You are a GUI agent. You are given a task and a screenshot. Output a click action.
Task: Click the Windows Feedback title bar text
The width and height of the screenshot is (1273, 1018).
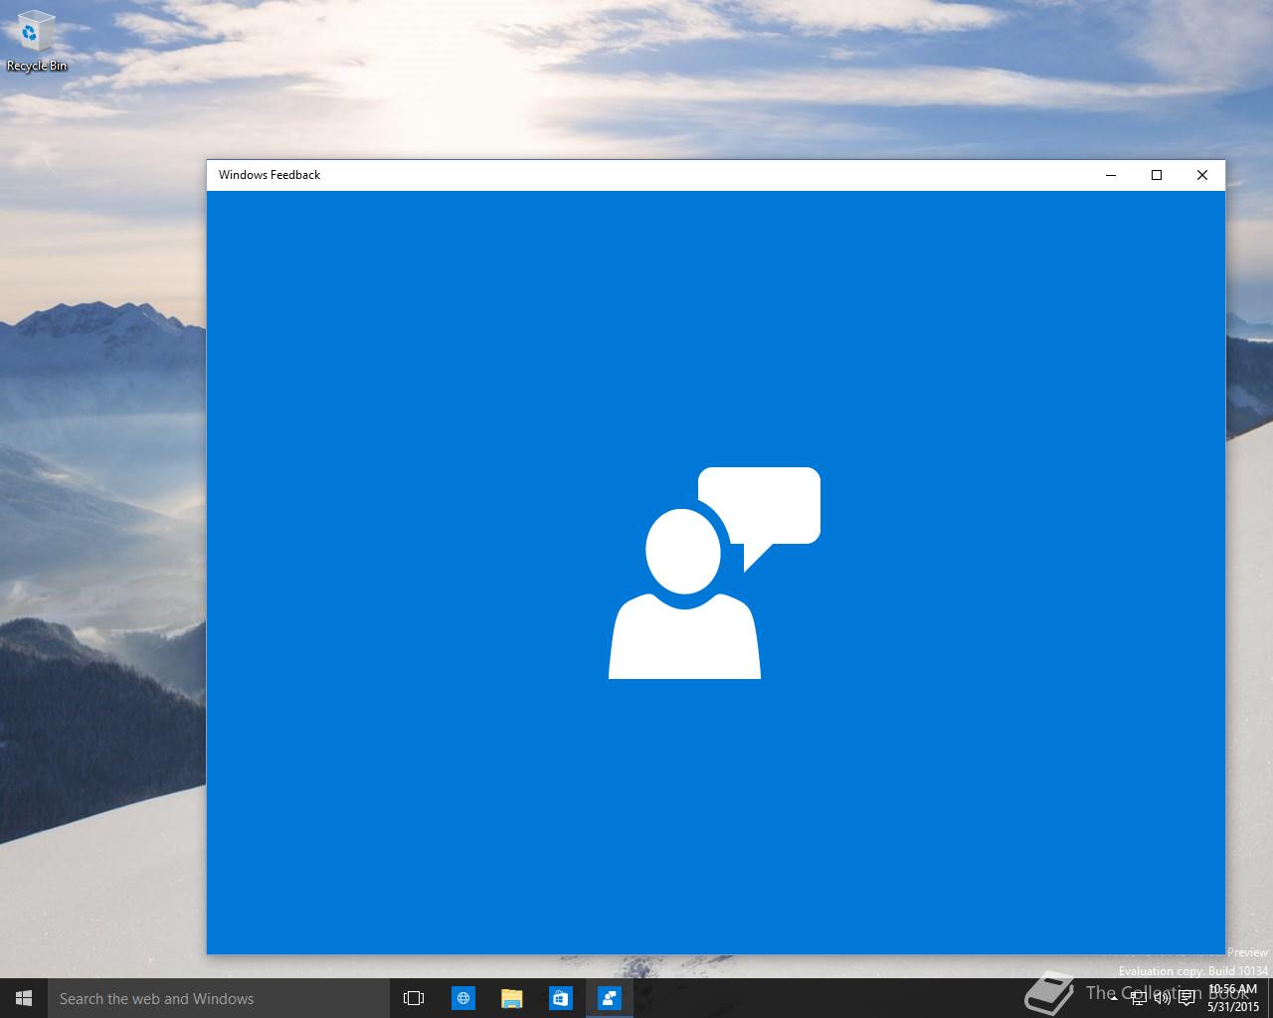[x=270, y=175]
